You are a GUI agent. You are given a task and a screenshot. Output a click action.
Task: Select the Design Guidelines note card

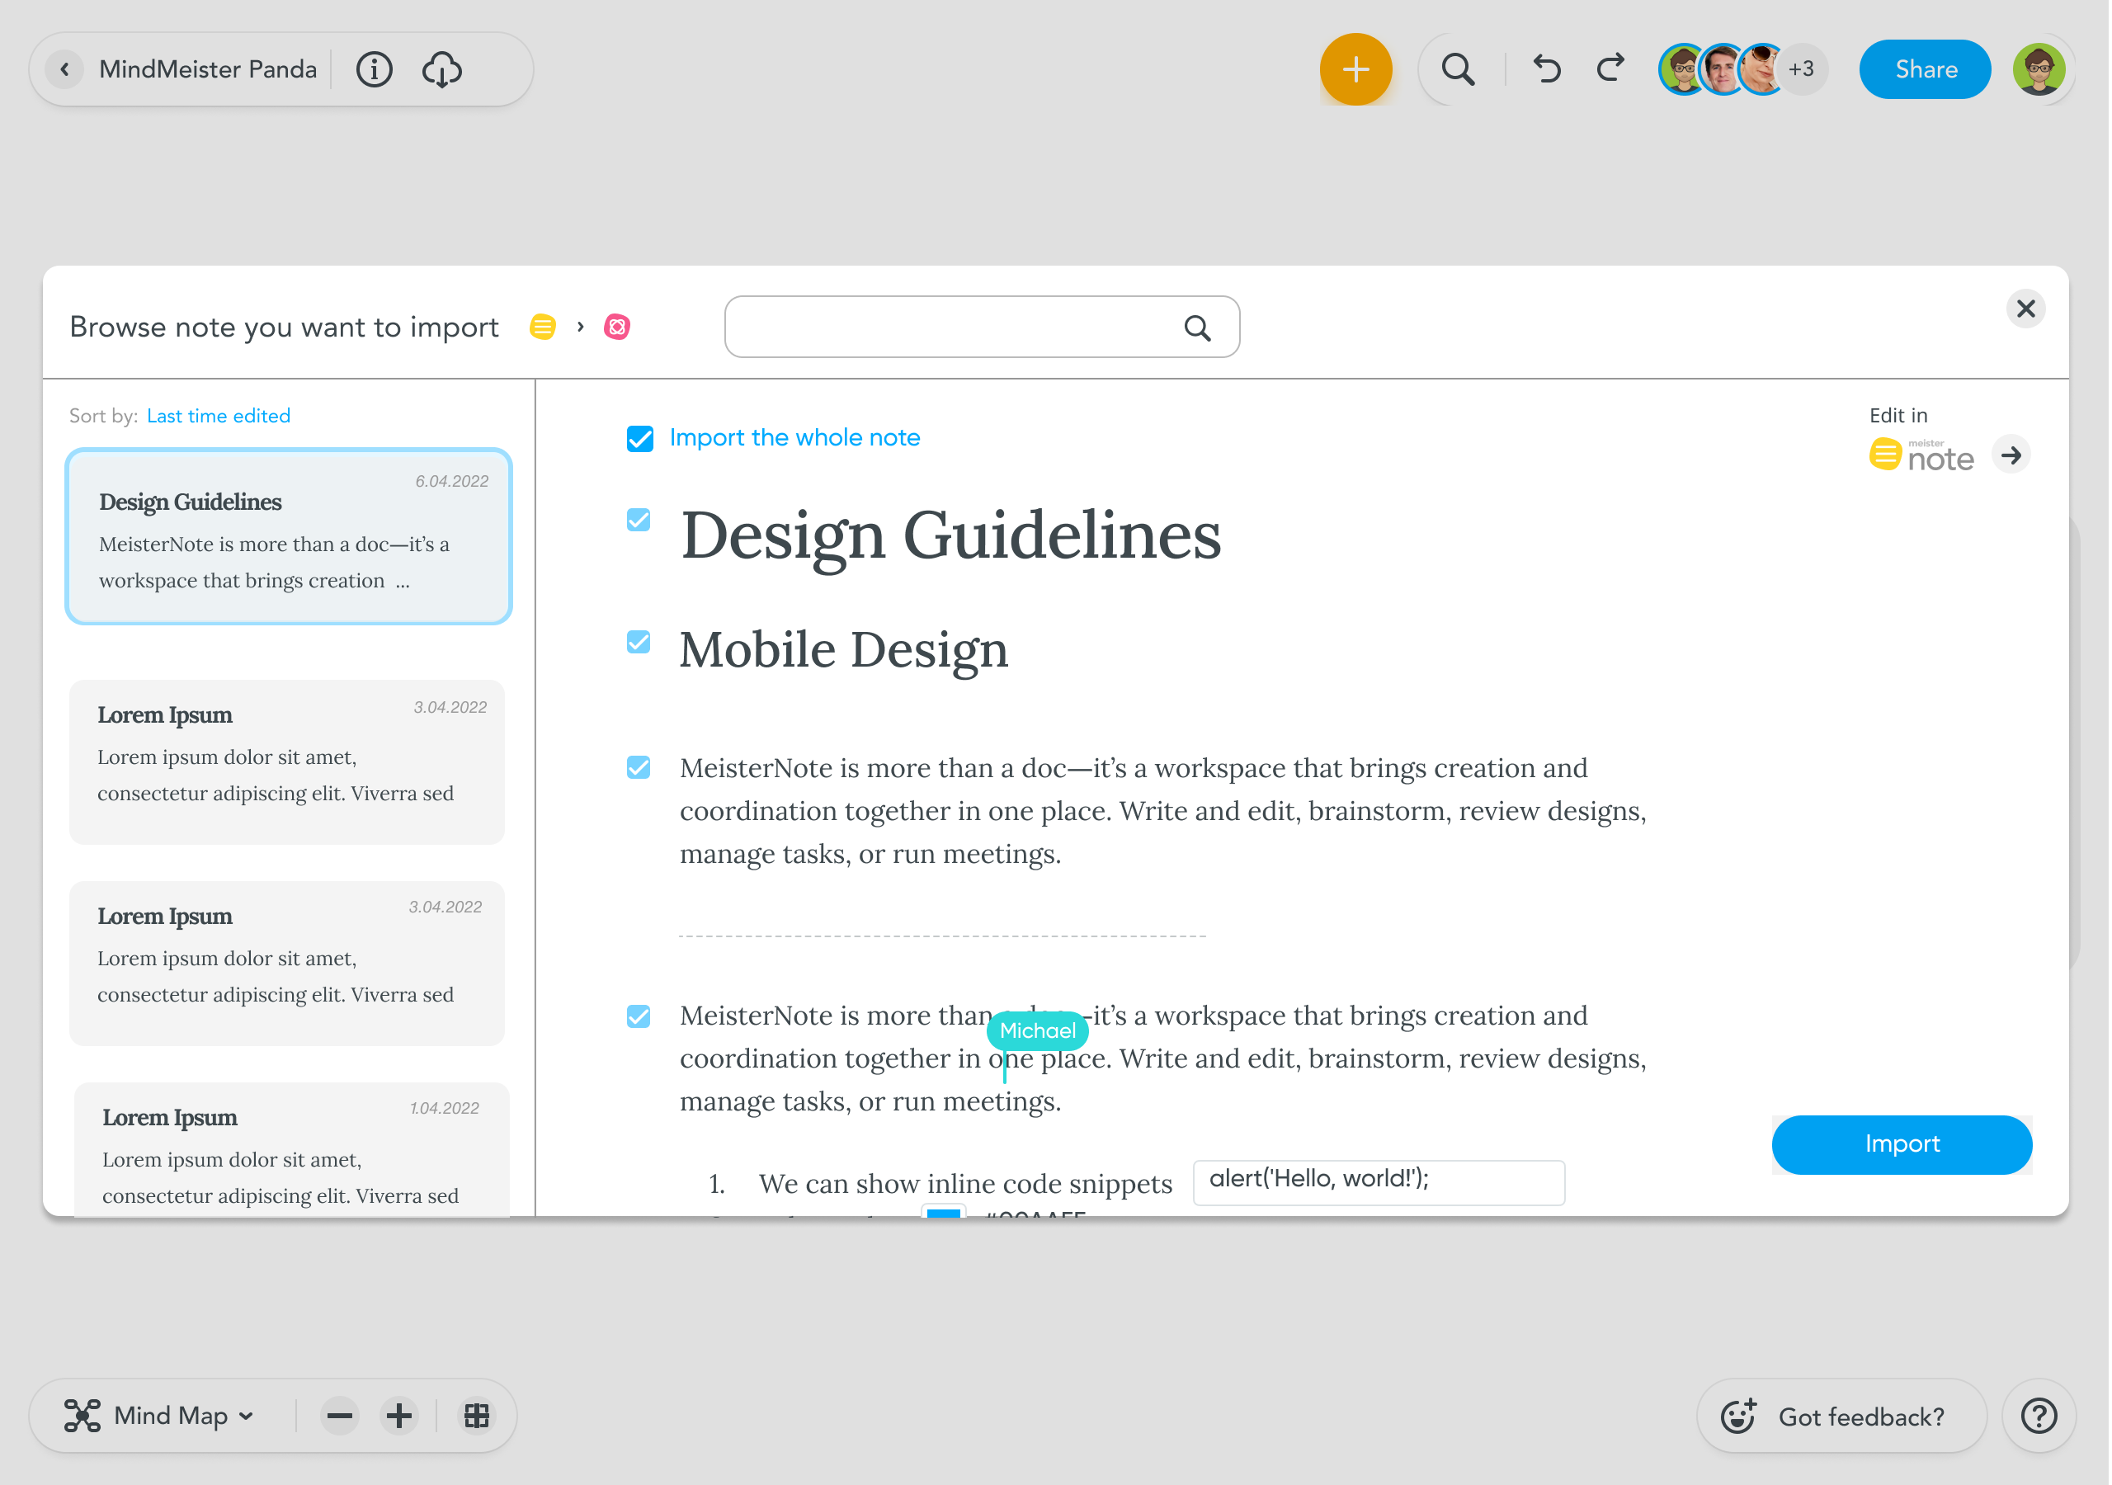point(289,537)
